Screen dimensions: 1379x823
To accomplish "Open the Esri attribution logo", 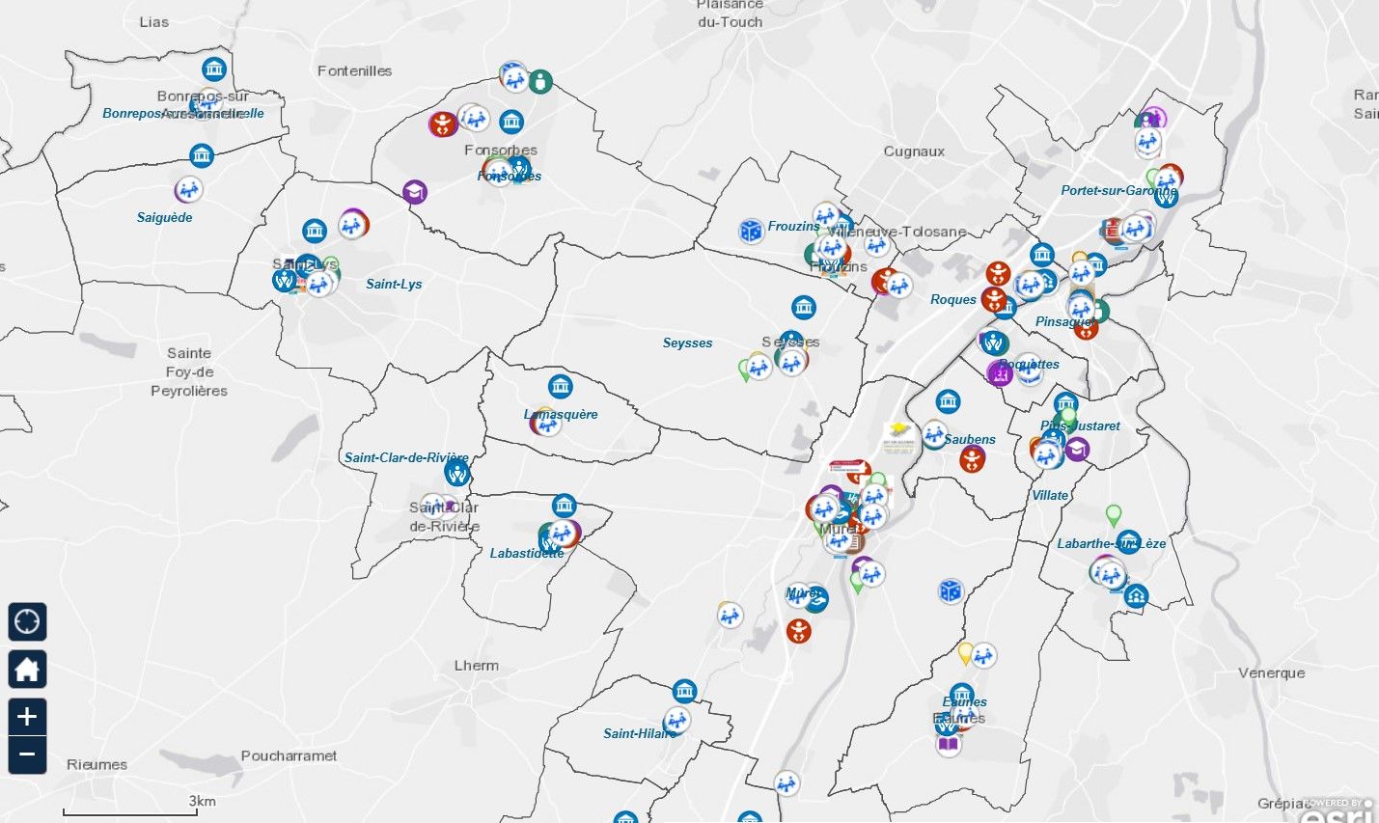I will [x=1338, y=811].
